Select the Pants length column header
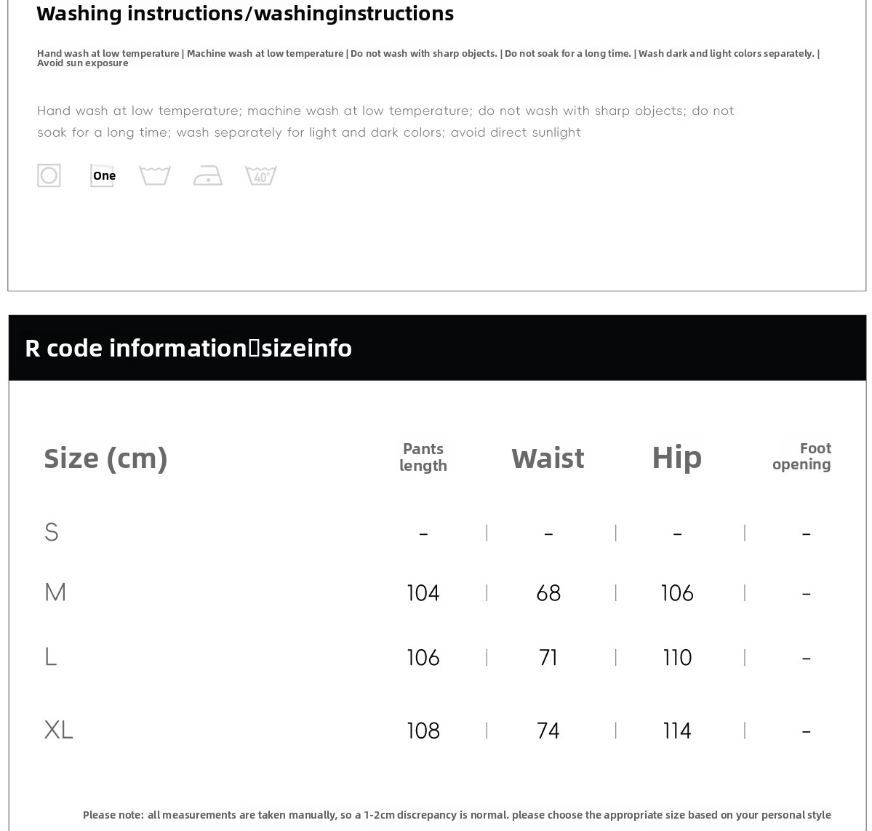Viewport: 872px width, 831px height. tap(423, 457)
